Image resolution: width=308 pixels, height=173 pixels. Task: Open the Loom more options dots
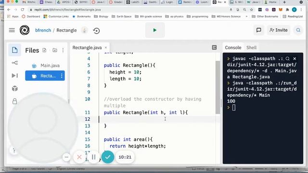click(x=66, y=157)
